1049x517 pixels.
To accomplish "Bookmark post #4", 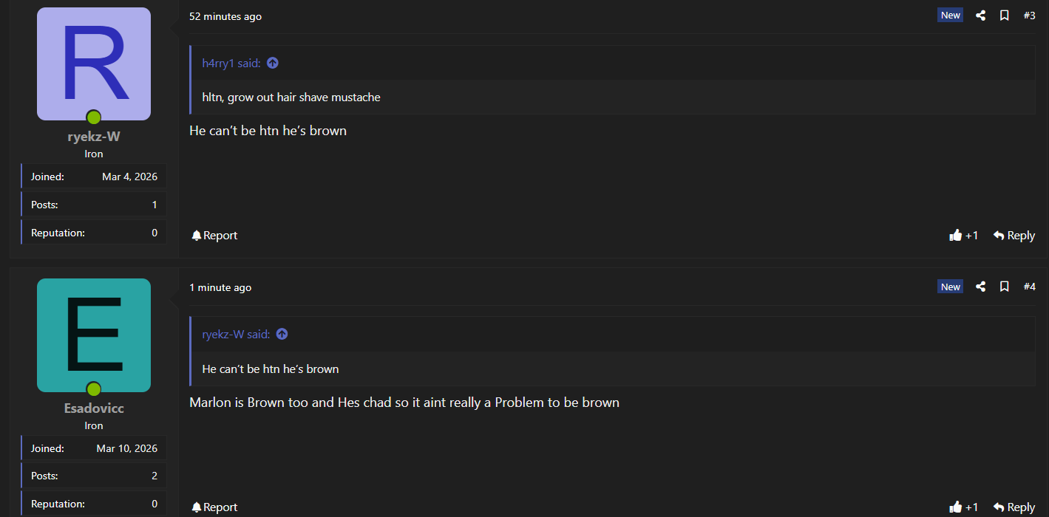I will [1004, 287].
